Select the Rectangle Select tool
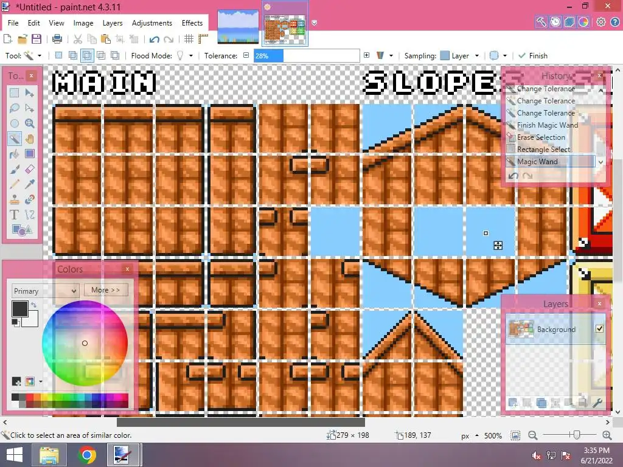 click(15, 92)
